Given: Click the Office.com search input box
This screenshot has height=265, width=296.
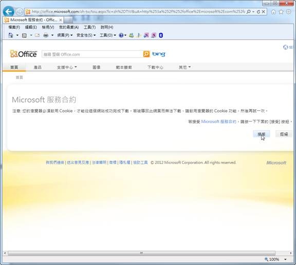Looking at the screenshot, I should coord(92,54).
